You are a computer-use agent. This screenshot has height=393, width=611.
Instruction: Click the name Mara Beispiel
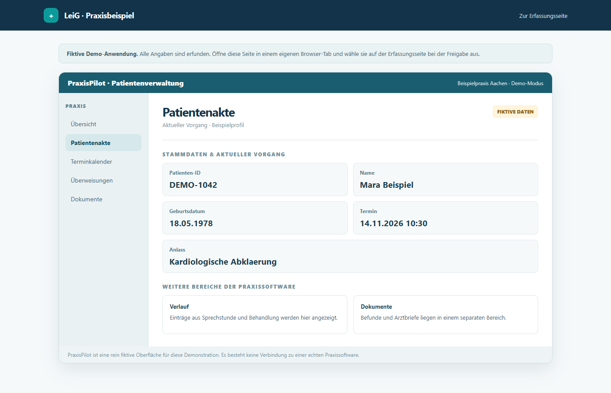coord(387,185)
